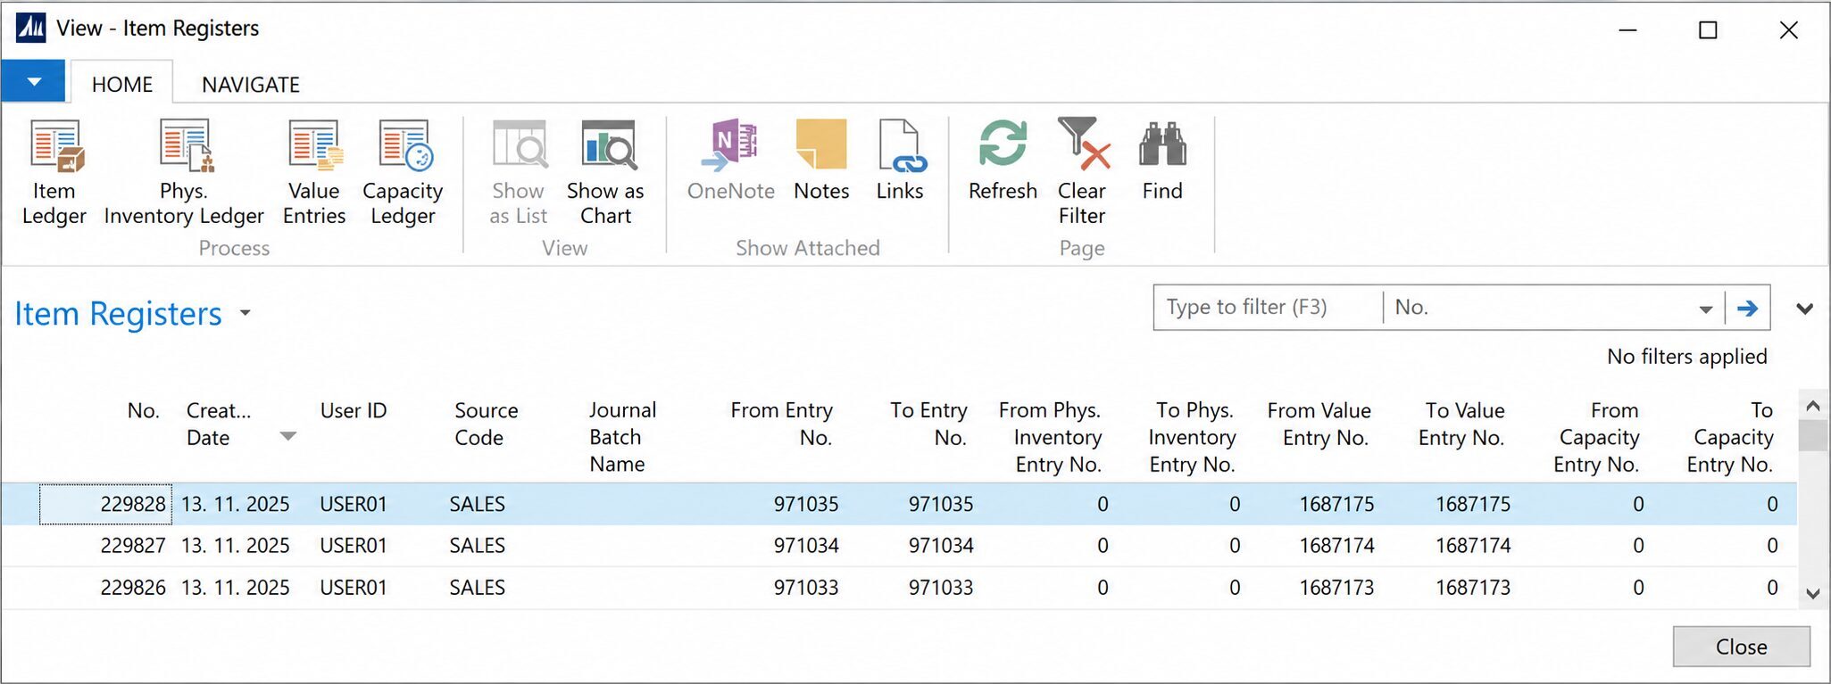This screenshot has height=684, width=1831.
Task: Click the Show as List icon
Action: pyautogui.click(x=519, y=144)
